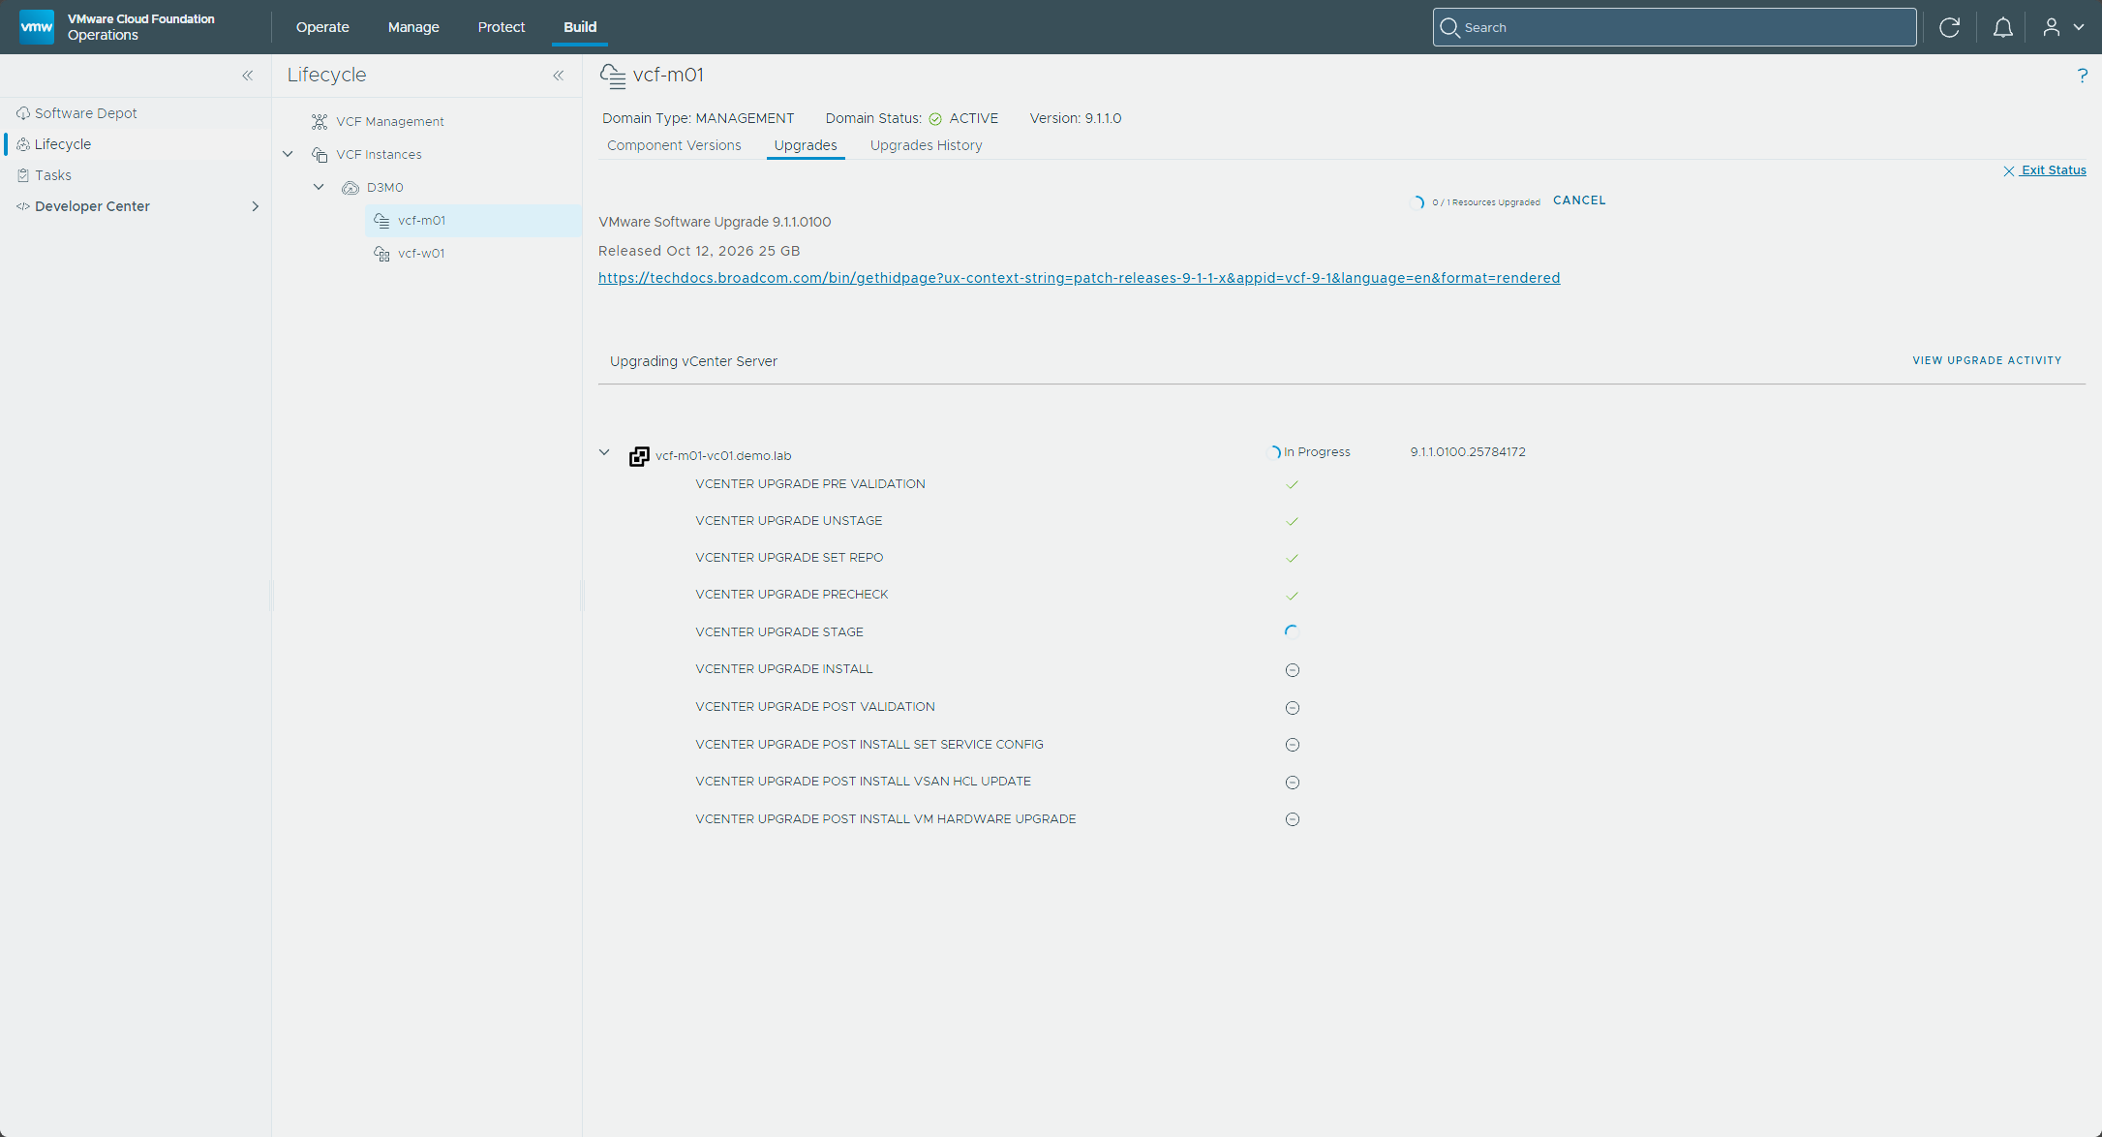The height and width of the screenshot is (1137, 2102).
Task: Switch to the Component Versions tab
Action: tap(674, 145)
